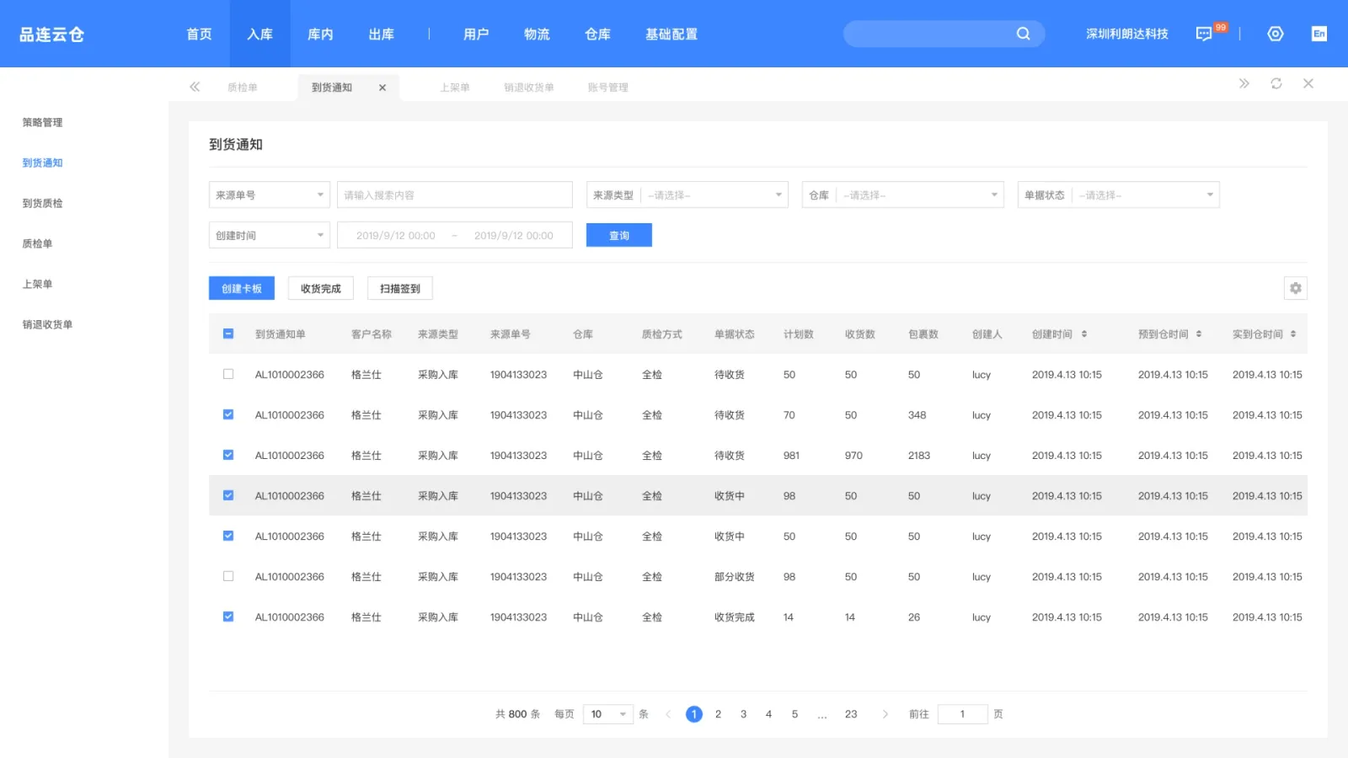Uncheck the highlighted 收货中 row with 98
This screenshot has width=1348, height=758.
point(228,496)
